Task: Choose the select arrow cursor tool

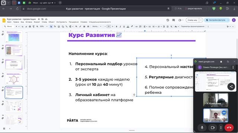Action: (x=51, y=27)
